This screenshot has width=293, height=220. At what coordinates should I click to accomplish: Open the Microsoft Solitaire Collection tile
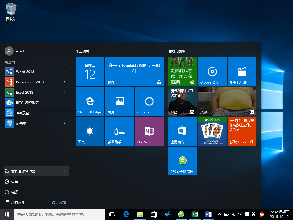click(x=212, y=131)
